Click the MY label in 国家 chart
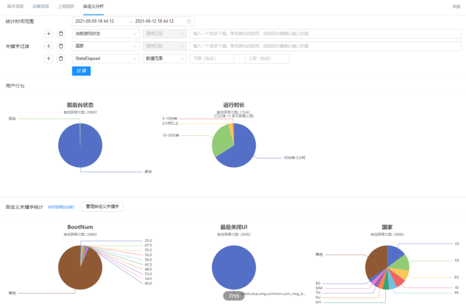The width and height of the screenshot is (466, 307). pos(318,302)
